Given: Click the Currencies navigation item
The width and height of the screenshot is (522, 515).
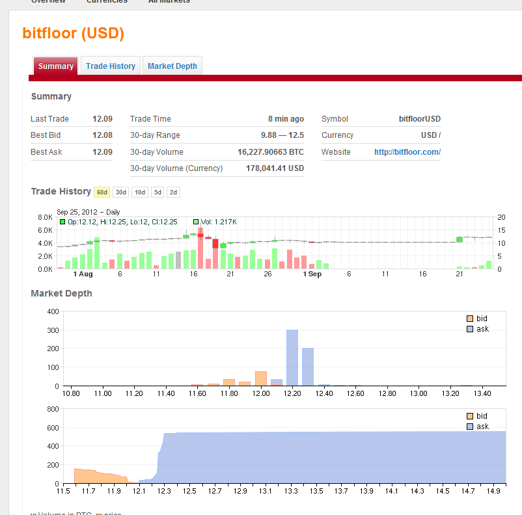Looking at the screenshot, I should tap(107, 1).
